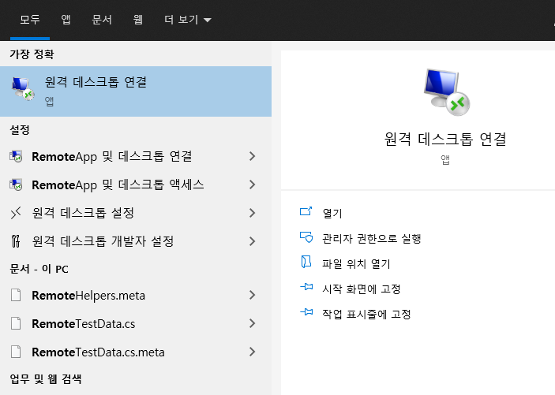Click the RemoteTestData.cs.meta file icon
The width and height of the screenshot is (555, 395).
[16, 352]
